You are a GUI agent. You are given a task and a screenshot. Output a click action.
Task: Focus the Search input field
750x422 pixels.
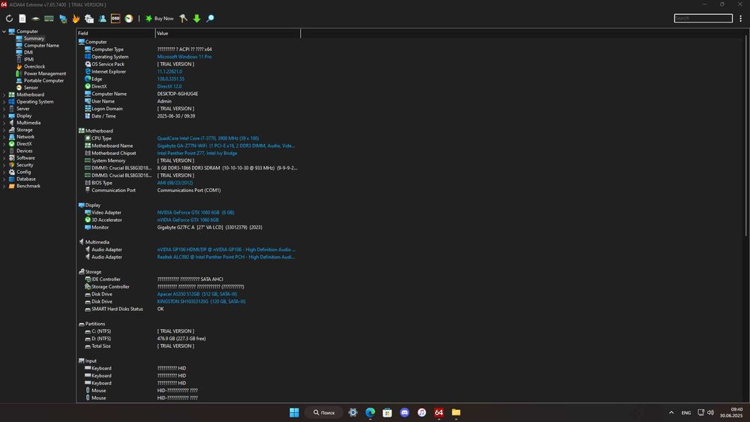(703, 18)
